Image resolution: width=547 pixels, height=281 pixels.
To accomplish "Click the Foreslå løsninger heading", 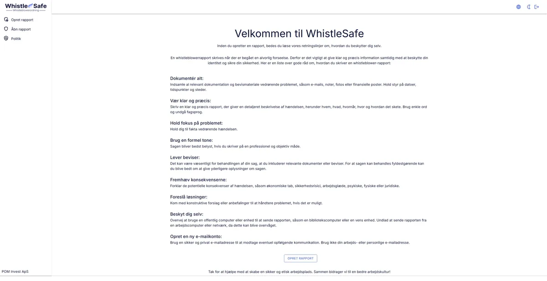I will pos(189,197).
